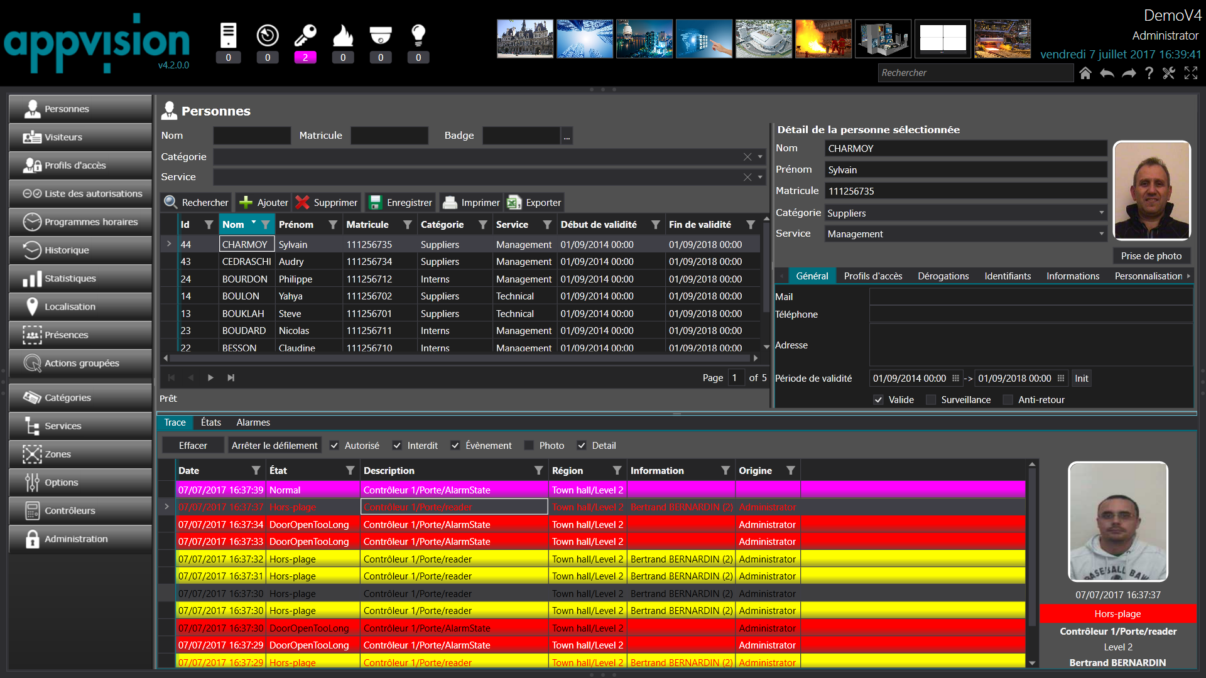The height and width of the screenshot is (678, 1206).
Task: Switch to the Profils d'accès tab
Action: [x=872, y=276]
